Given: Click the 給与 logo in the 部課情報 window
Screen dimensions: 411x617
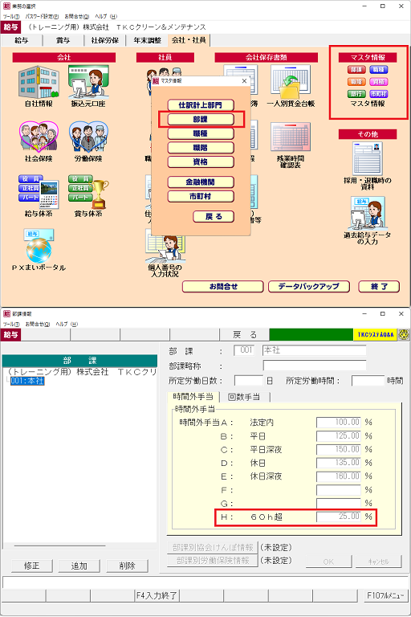Looking at the screenshot, I should tap(11, 335).
